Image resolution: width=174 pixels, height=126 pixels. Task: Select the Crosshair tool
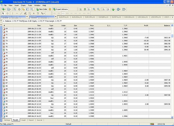(x=8, y=13)
